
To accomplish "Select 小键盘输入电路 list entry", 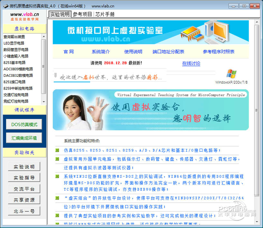I will tap(16, 56).
